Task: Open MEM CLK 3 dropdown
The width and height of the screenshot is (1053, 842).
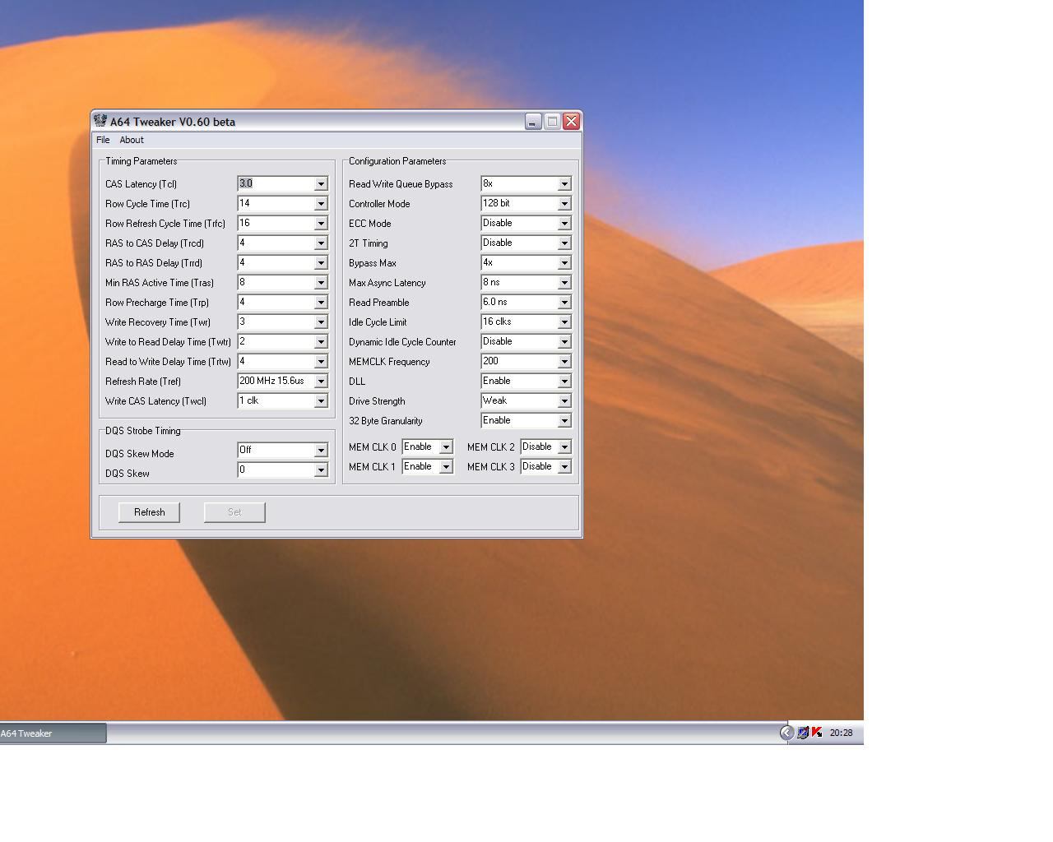Action: pyautogui.click(x=564, y=467)
